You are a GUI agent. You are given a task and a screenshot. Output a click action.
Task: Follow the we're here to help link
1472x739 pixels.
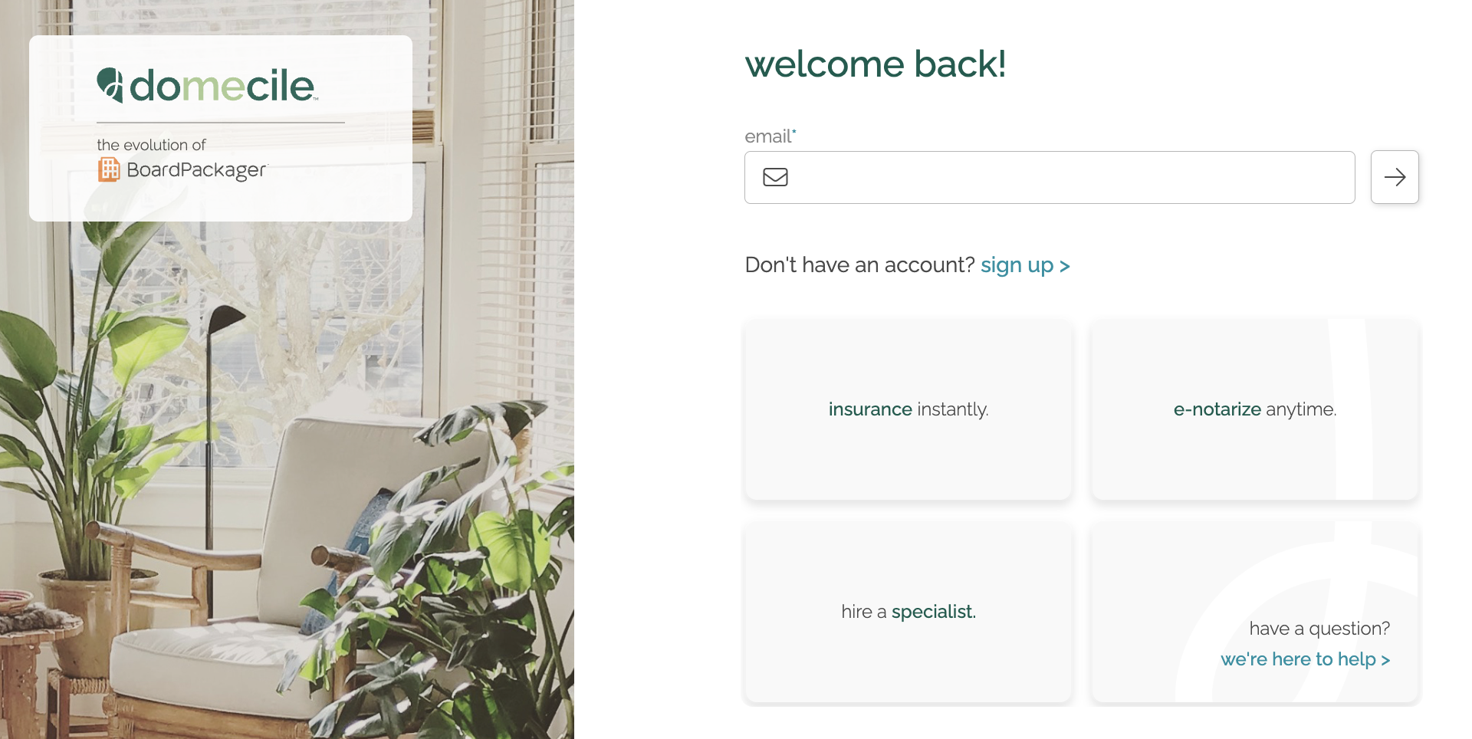tap(1305, 659)
